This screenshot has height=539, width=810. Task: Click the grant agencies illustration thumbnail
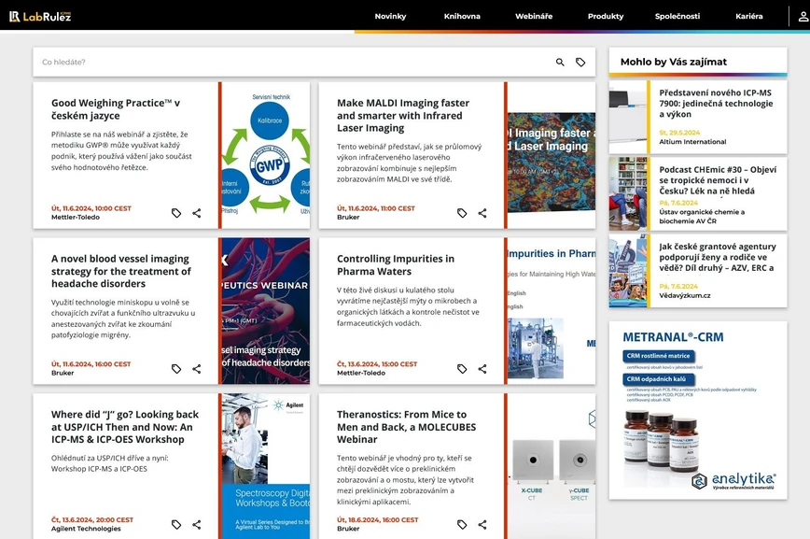[x=628, y=271]
